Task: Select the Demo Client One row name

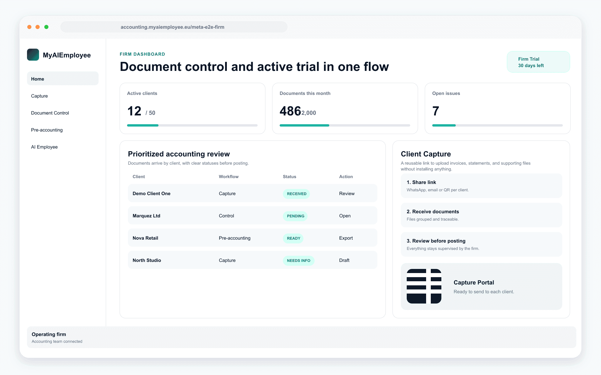Action: [151, 193]
